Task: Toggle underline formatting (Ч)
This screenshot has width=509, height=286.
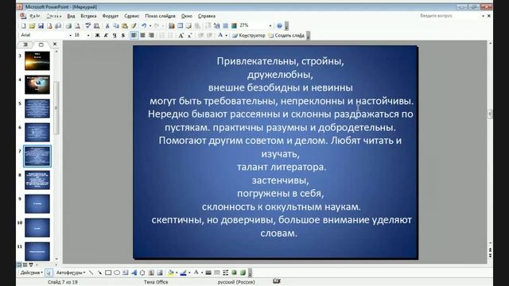Action: [x=115, y=35]
